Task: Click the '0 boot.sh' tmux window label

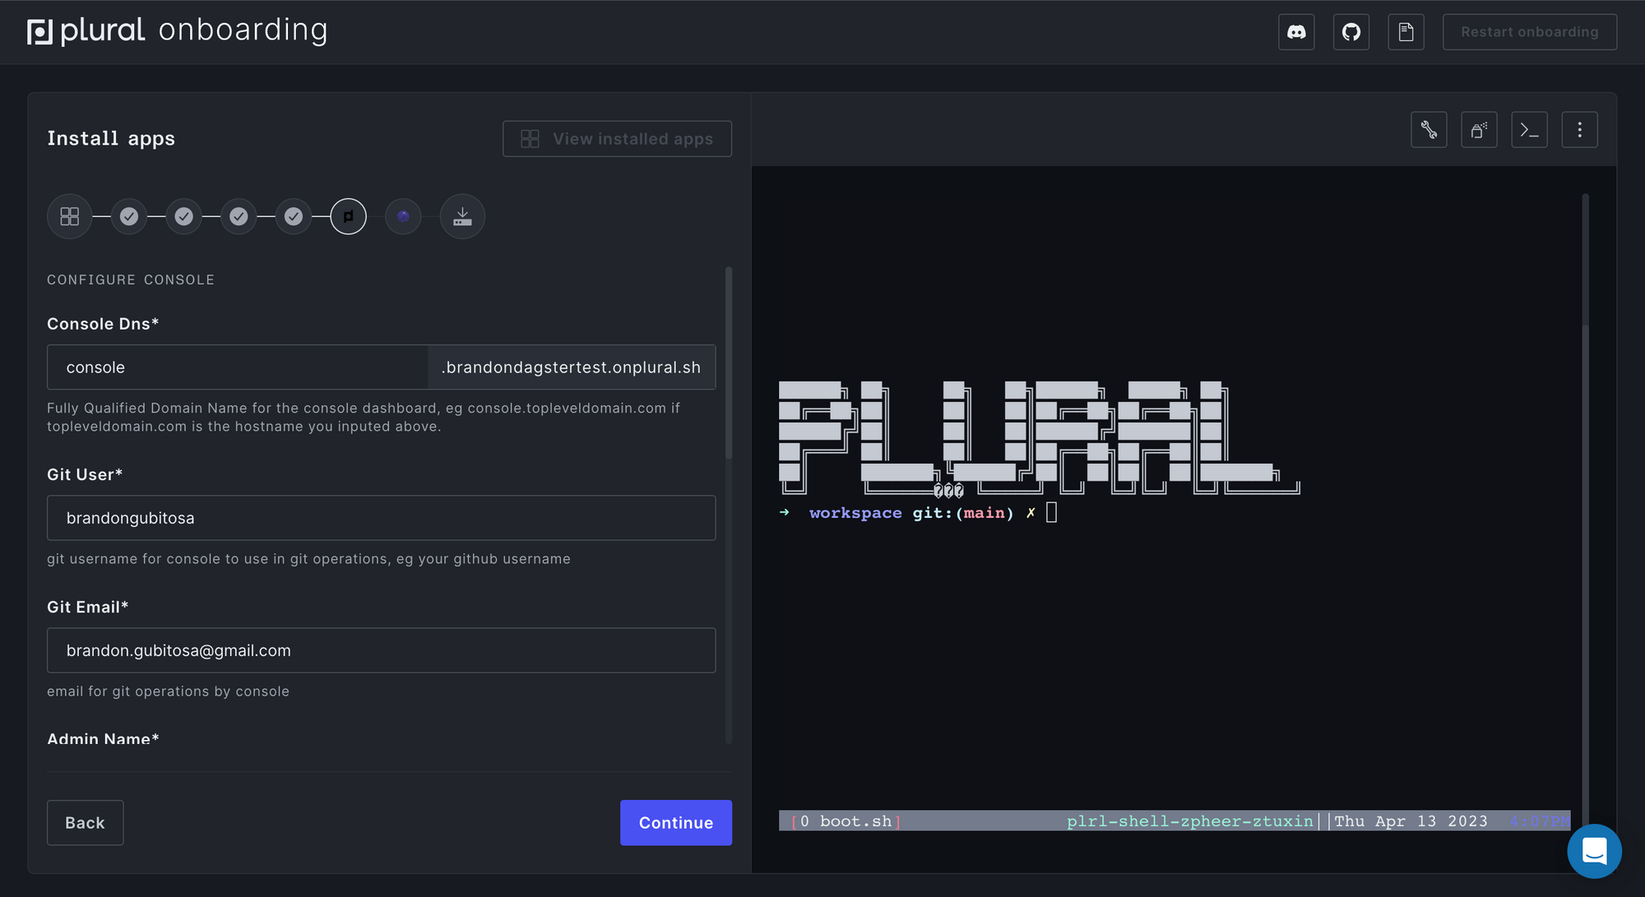Action: [846, 821]
